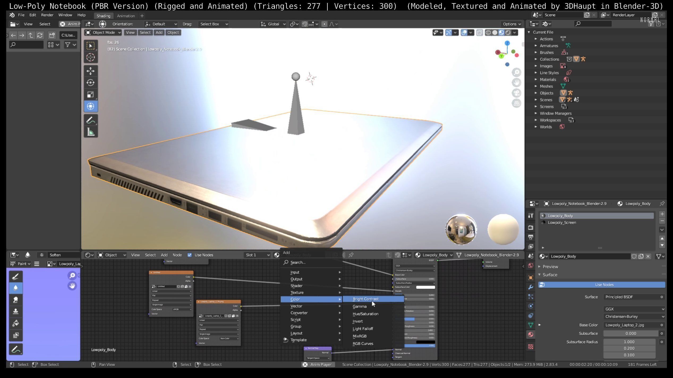Choose Hue/Saturation from Color submenu
The image size is (673, 378).
365,314
